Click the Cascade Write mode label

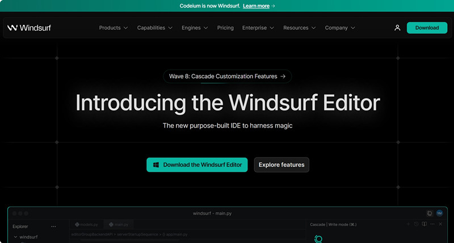point(333,224)
